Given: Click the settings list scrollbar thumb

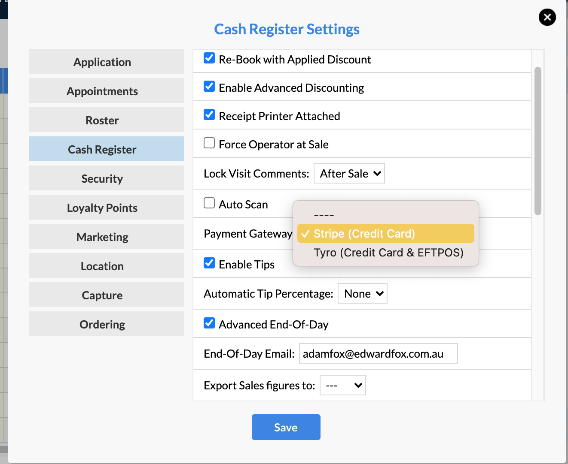Looking at the screenshot, I should pos(538,141).
